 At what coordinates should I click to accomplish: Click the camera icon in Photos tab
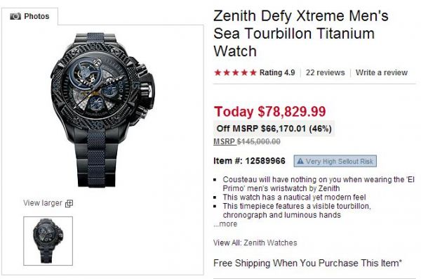click(15, 16)
